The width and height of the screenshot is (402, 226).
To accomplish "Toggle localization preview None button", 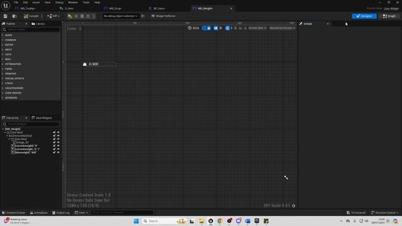I will pos(193,28).
